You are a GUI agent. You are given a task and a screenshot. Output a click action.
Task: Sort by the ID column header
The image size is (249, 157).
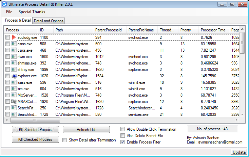pyautogui.click(x=45, y=30)
